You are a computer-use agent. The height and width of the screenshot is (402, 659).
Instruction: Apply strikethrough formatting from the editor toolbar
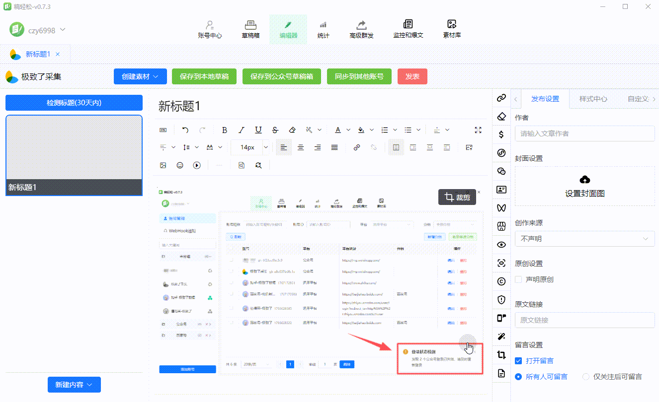point(275,130)
